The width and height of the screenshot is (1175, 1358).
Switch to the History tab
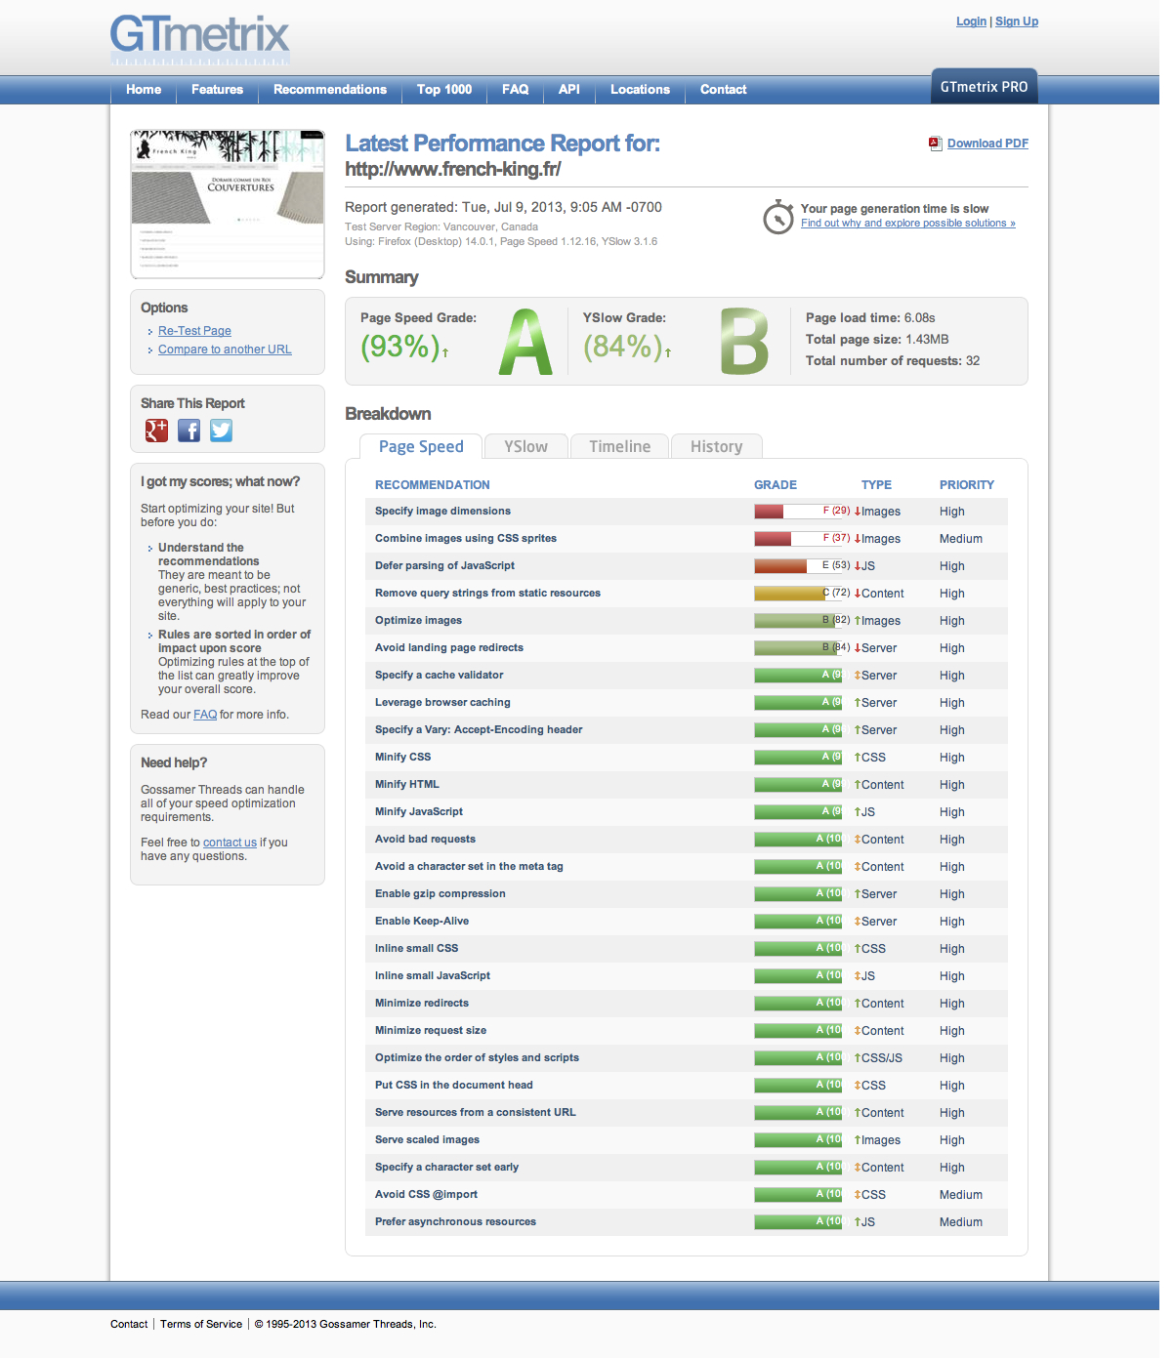click(716, 446)
